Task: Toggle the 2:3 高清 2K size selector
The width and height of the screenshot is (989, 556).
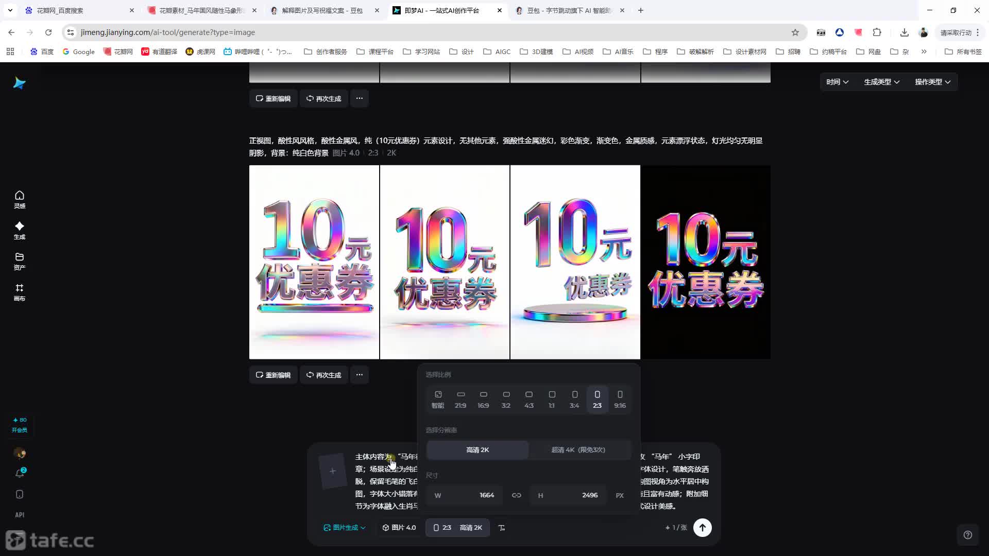Action: click(457, 528)
